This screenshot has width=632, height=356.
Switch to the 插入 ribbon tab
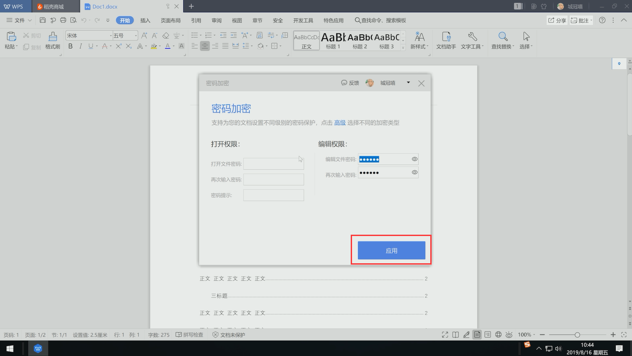(145, 21)
